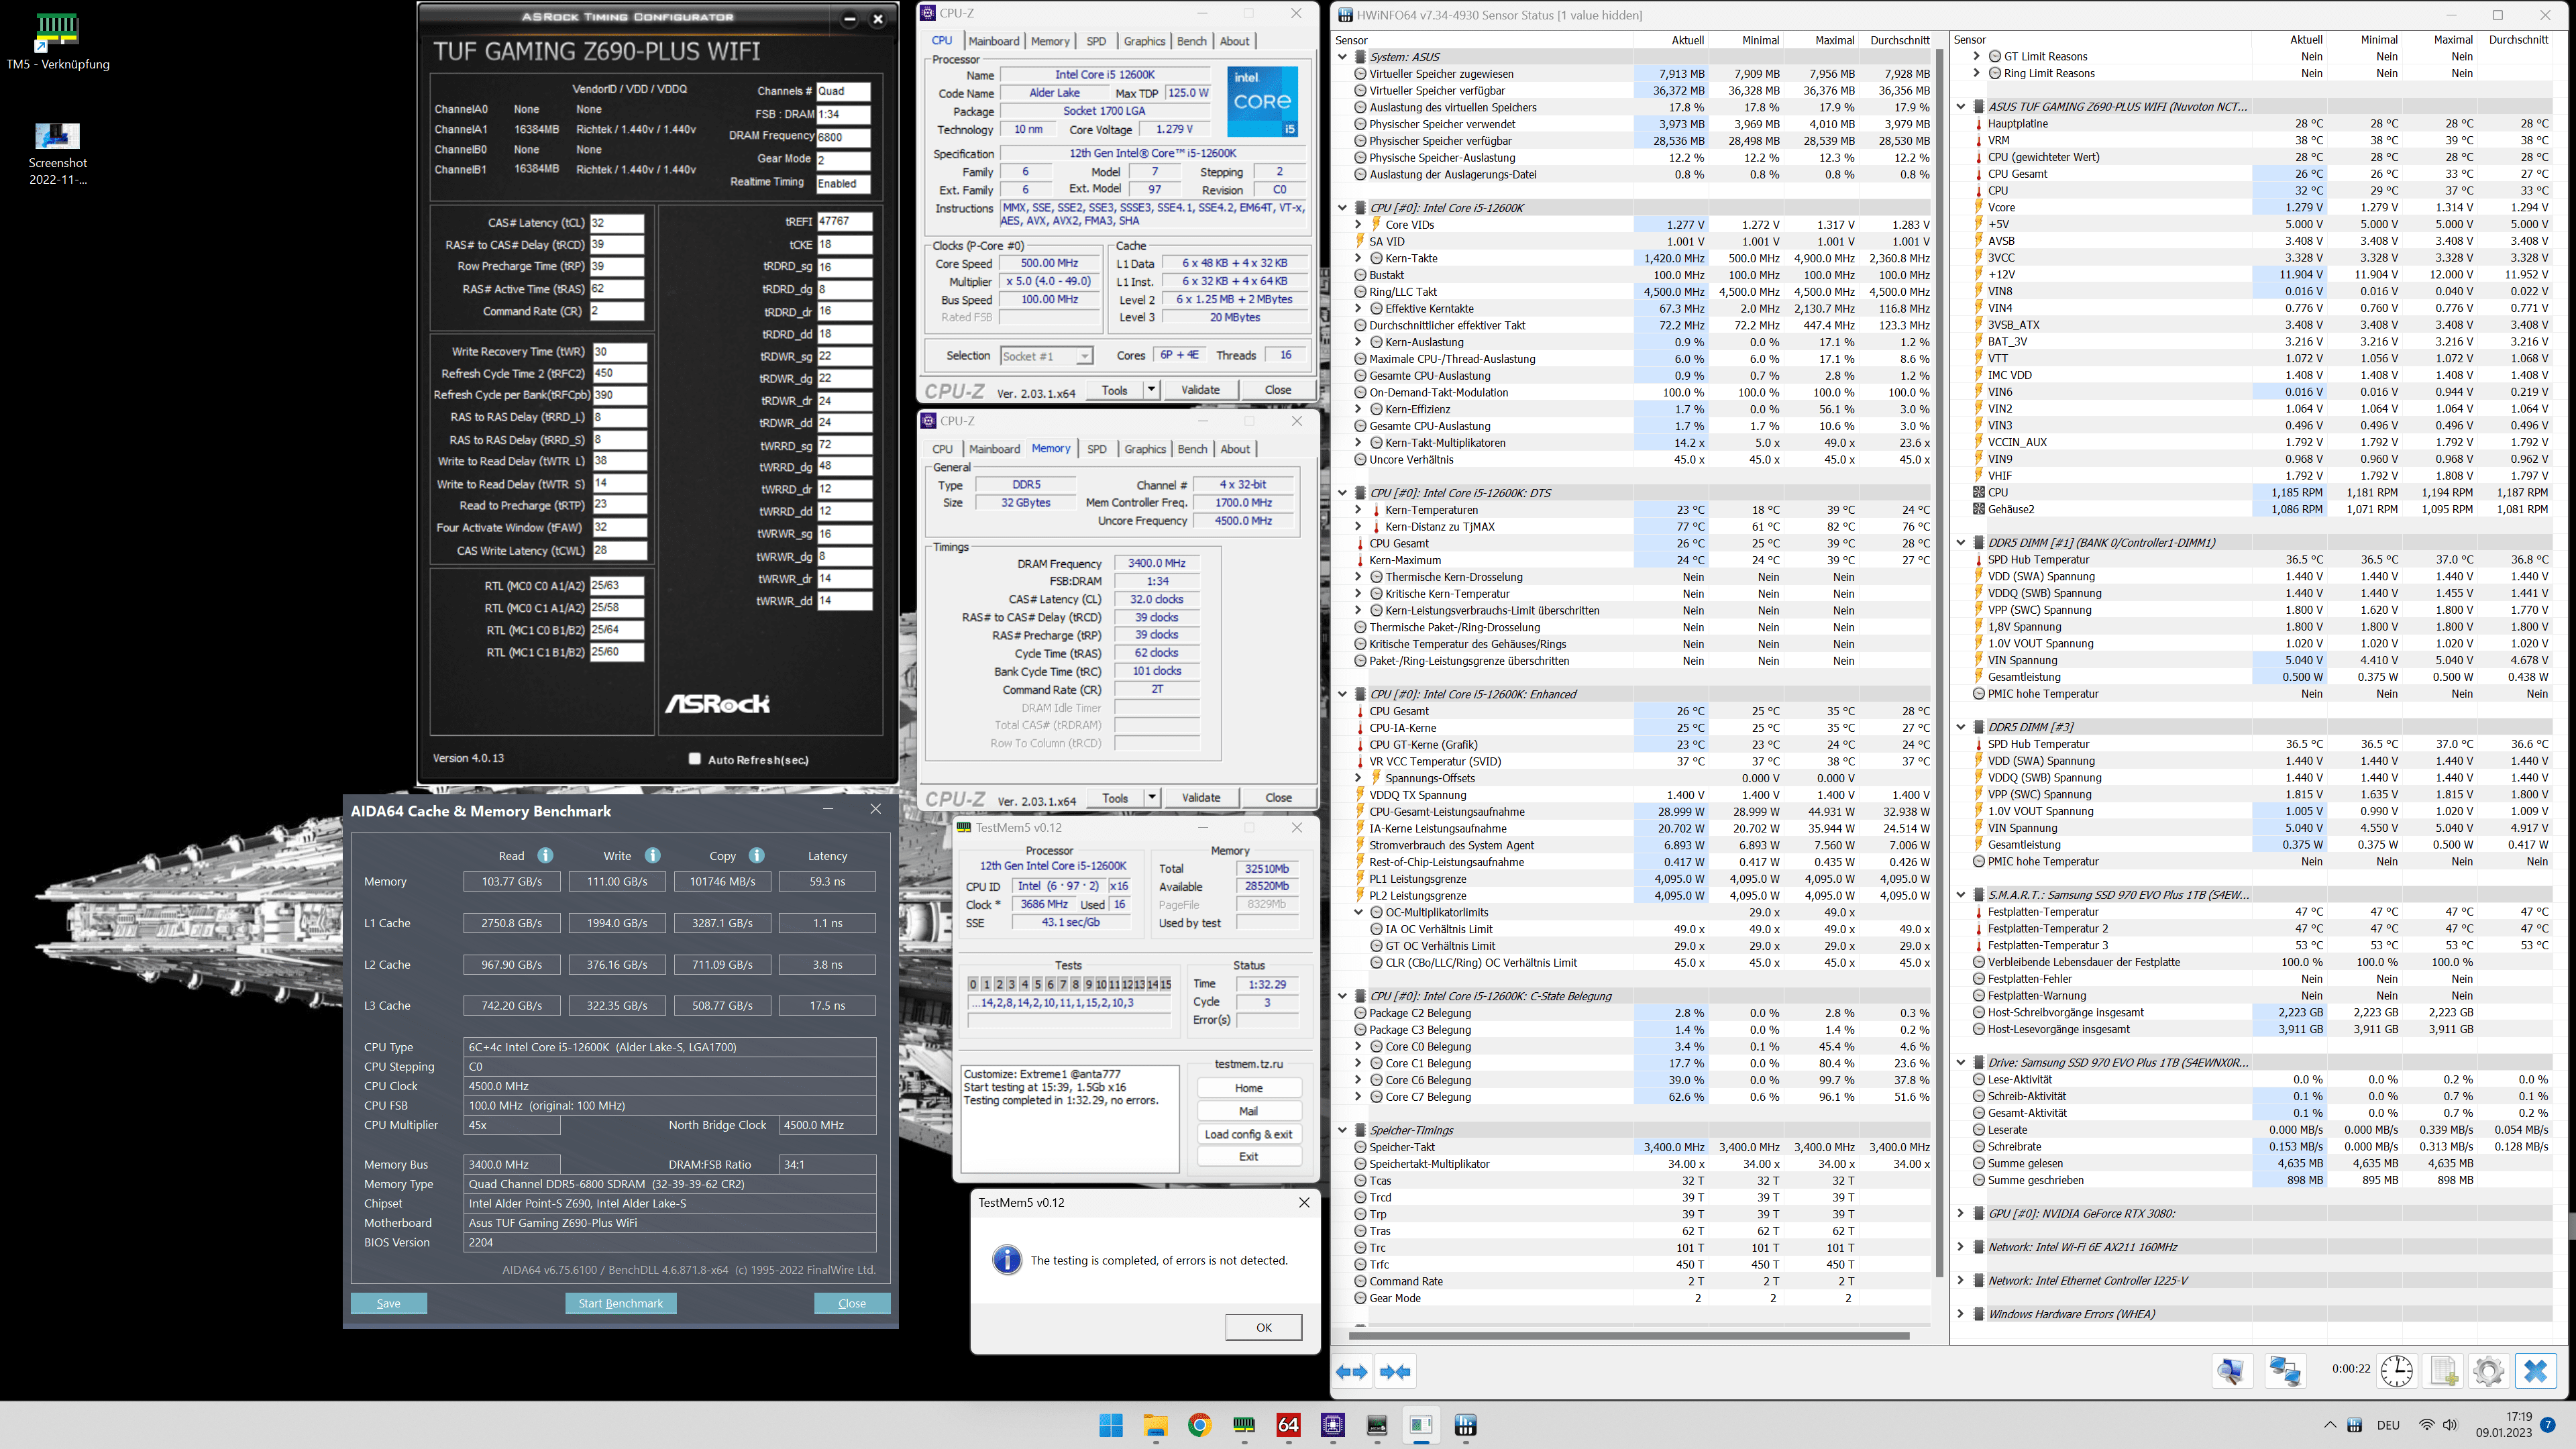Viewport: 2576px width, 1449px height.
Task: Switch to Bench tab in upper CPU-Z
Action: pos(1191,41)
